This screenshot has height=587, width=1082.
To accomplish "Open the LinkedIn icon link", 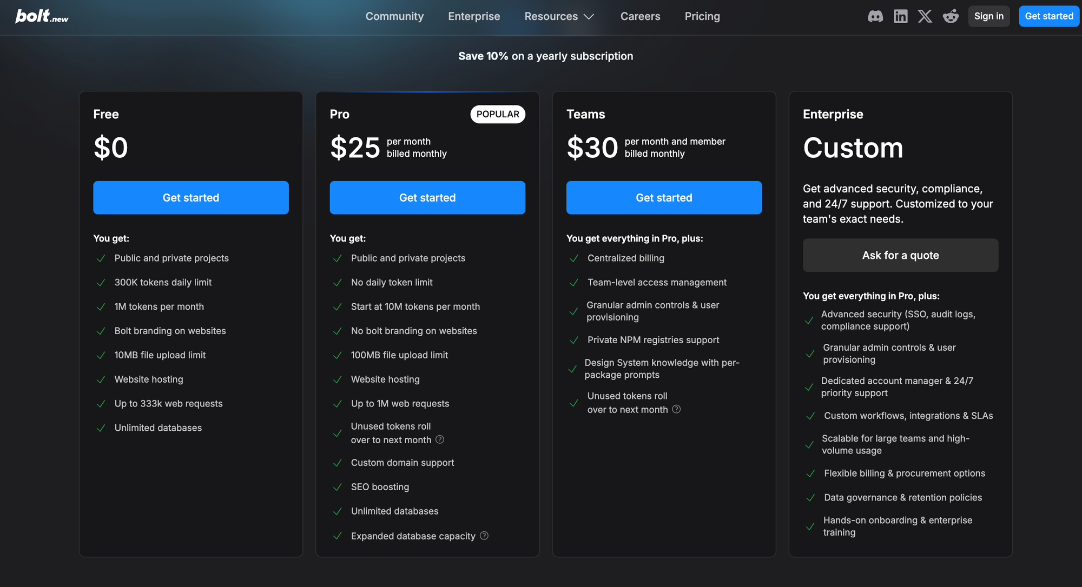I will (900, 16).
